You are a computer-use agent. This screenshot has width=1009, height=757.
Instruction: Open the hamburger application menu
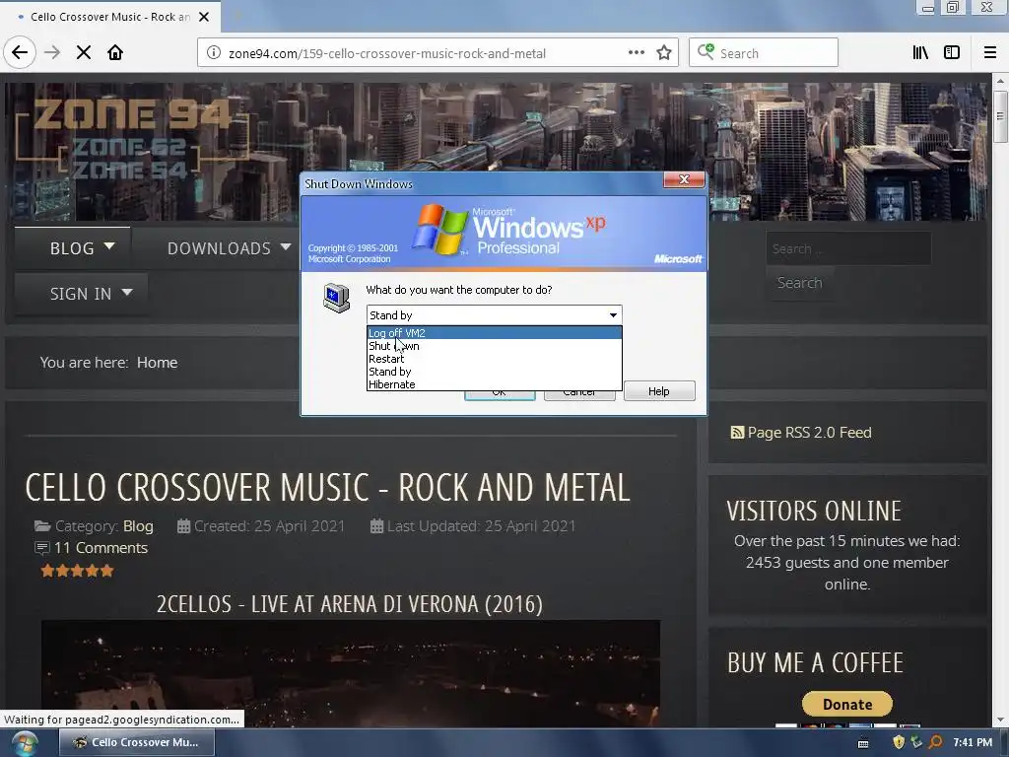pyautogui.click(x=989, y=53)
